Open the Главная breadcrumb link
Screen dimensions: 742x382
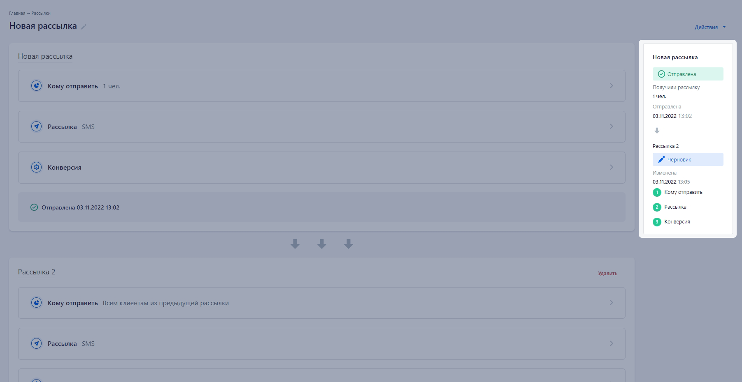click(17, 13)
